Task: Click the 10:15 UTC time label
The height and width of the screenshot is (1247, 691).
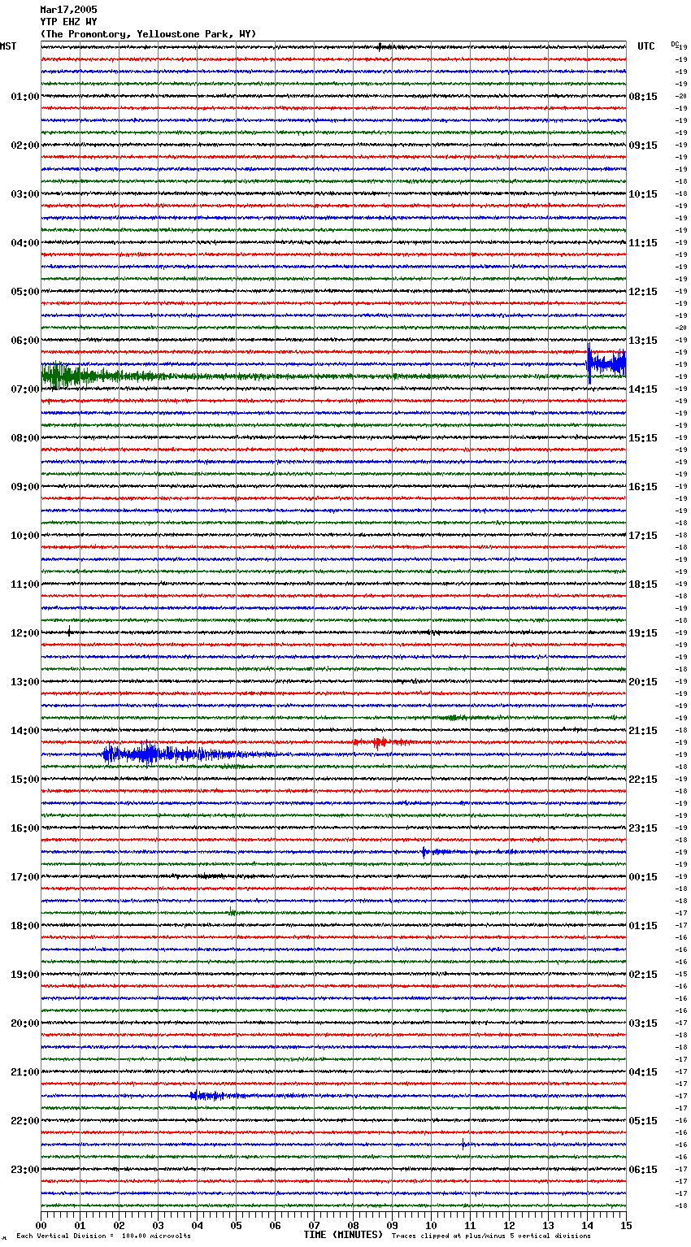Action: (643, 194)
